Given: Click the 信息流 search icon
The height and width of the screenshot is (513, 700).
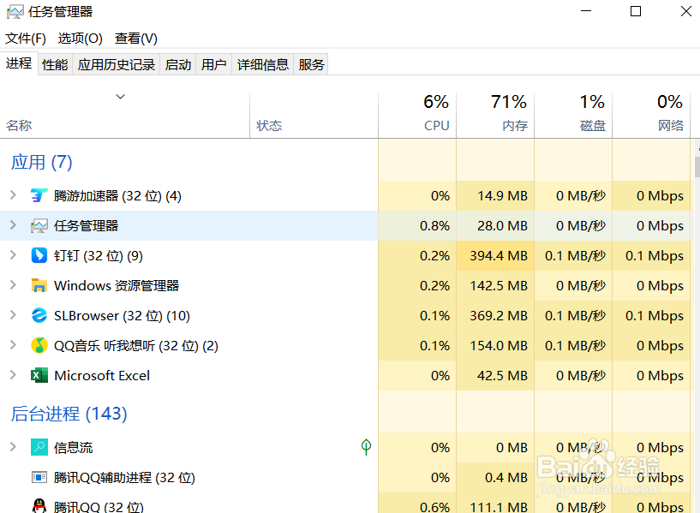Looking at the screenshot, I should 39,447.
